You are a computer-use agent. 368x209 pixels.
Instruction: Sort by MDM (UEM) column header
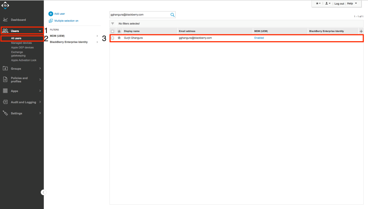pos(261,31)
